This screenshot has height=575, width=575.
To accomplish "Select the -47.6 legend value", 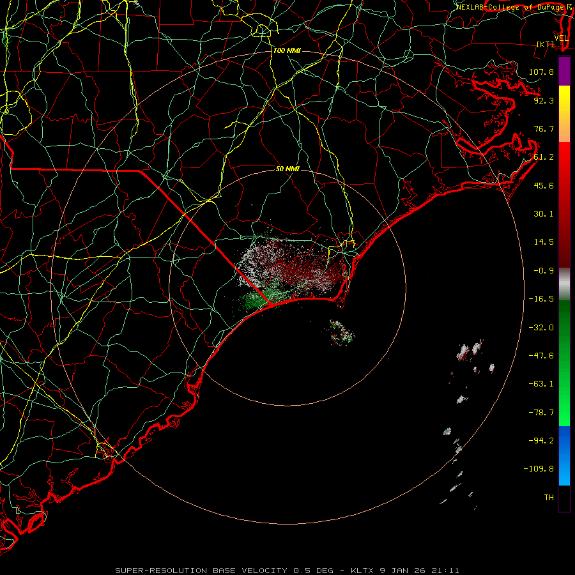I will coord(541,355).
